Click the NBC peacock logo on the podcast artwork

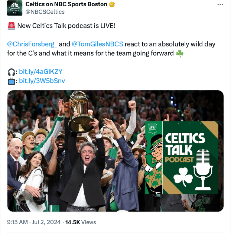152,128
